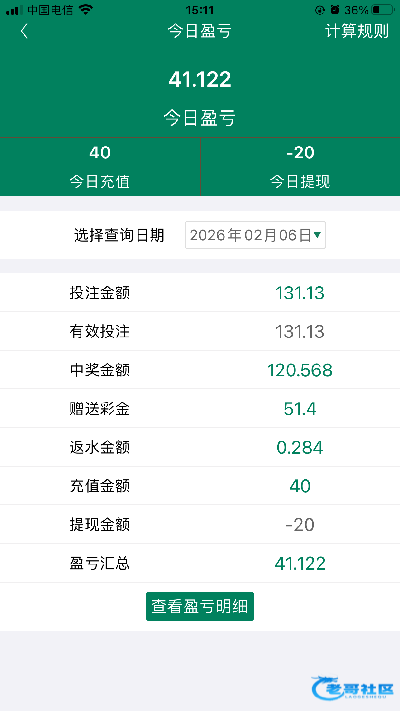Screen dimensions: 400x711
Task: Tap the cellular signal bars icon
Action: pyautogui.click(x=14, y=10)
